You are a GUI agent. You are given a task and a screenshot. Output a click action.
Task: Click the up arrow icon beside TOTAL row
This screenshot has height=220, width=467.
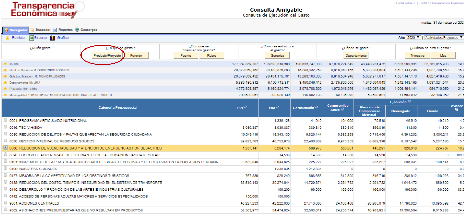tap(5, 64)
